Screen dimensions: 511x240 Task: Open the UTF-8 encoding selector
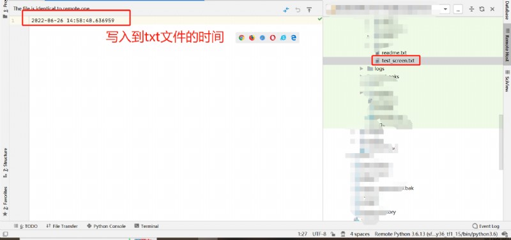point(319,234)
